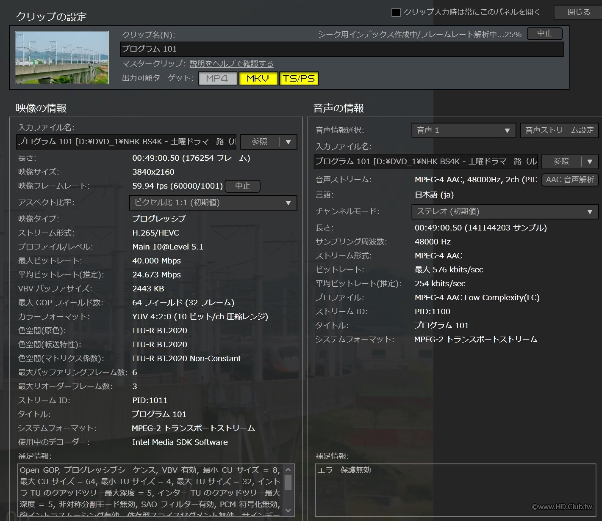Click video 参照 browse button
The height and width of the screenshot is (521, 602).
[260, 142]
